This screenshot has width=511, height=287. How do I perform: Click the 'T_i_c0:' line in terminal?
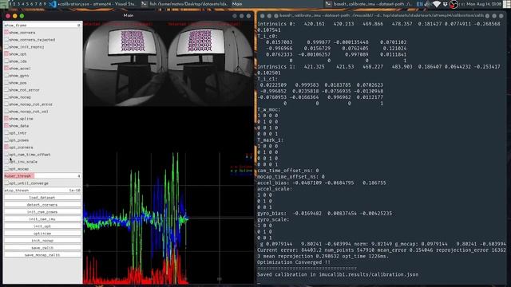click(267, 36)
